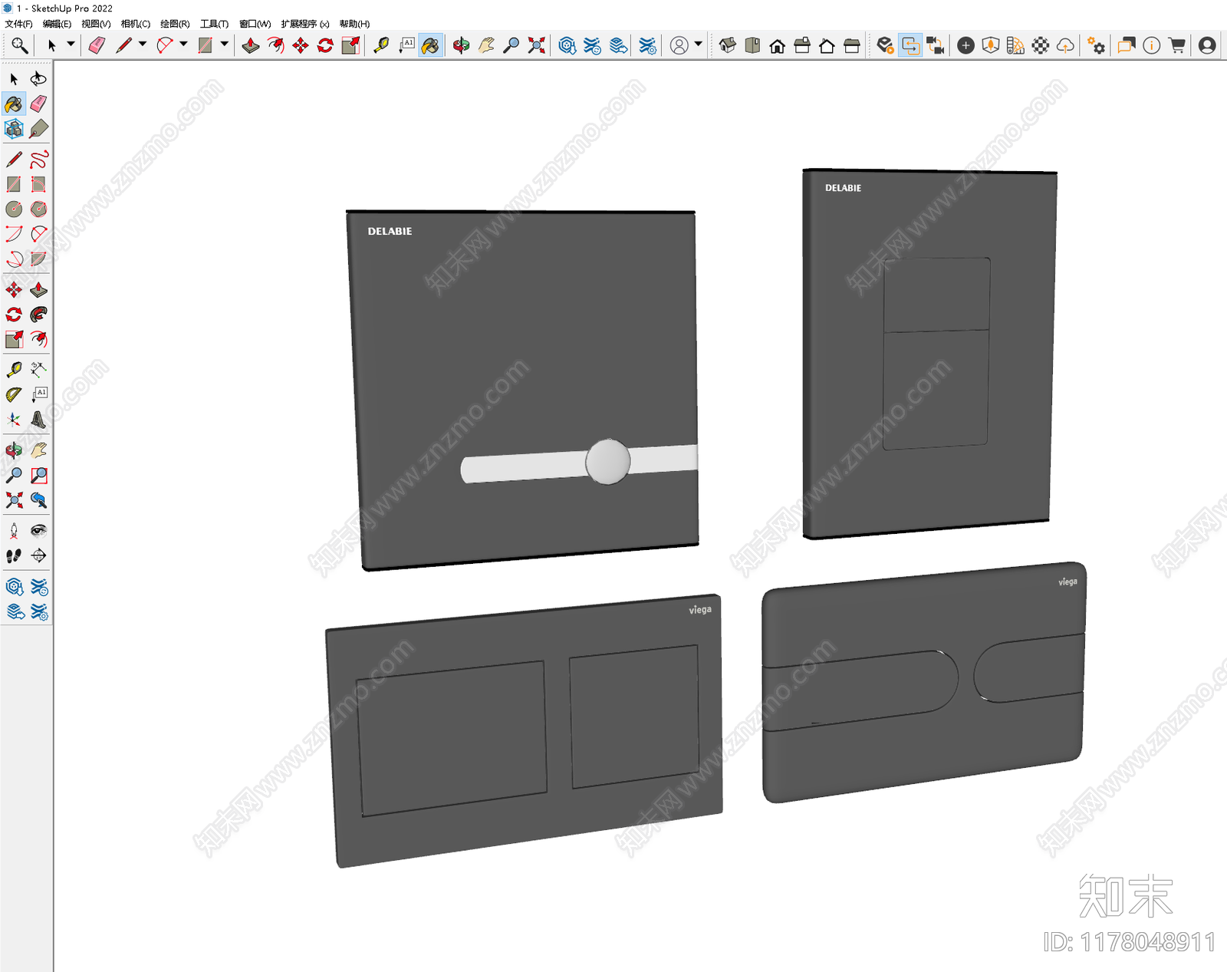Viewport: 1227px width, 972px height.
Task: Select the Look Around eye tool
Action: [38, 531]
